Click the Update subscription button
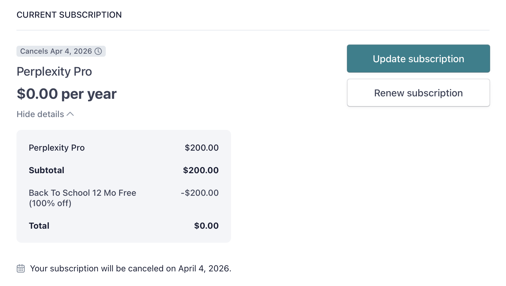Screen dimensions: 506x286 [419, 59]
